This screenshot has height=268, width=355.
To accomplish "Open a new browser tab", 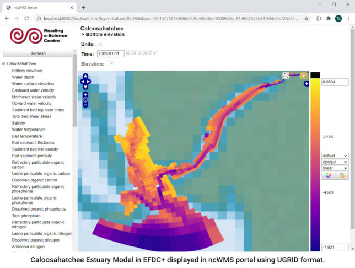I will click(83, 7).
